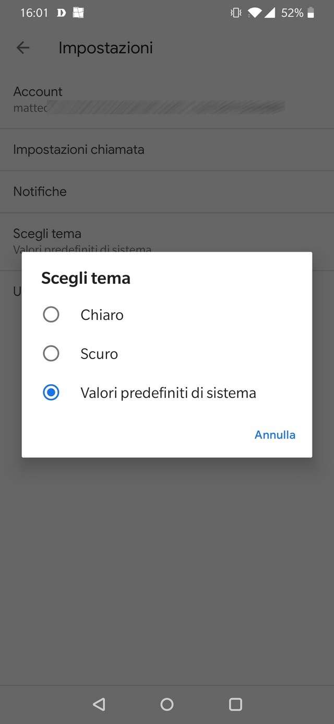
Task: Tap the battery icon in the status bar
Action: [x=311, y=13]
